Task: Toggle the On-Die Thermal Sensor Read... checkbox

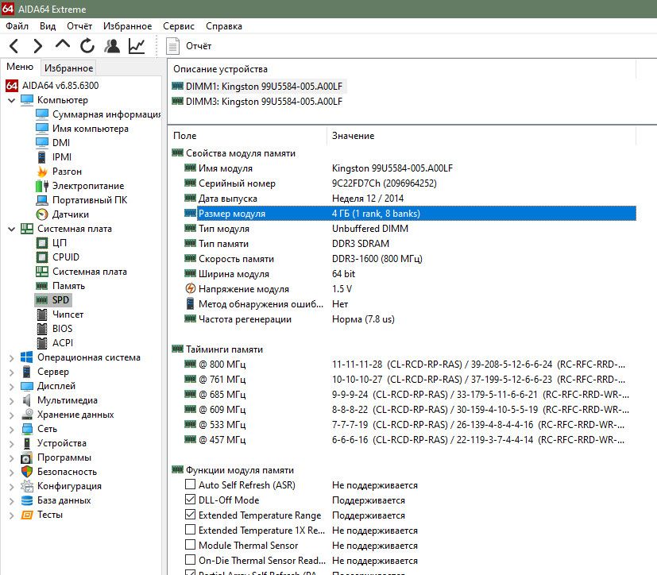Action: 190,560
